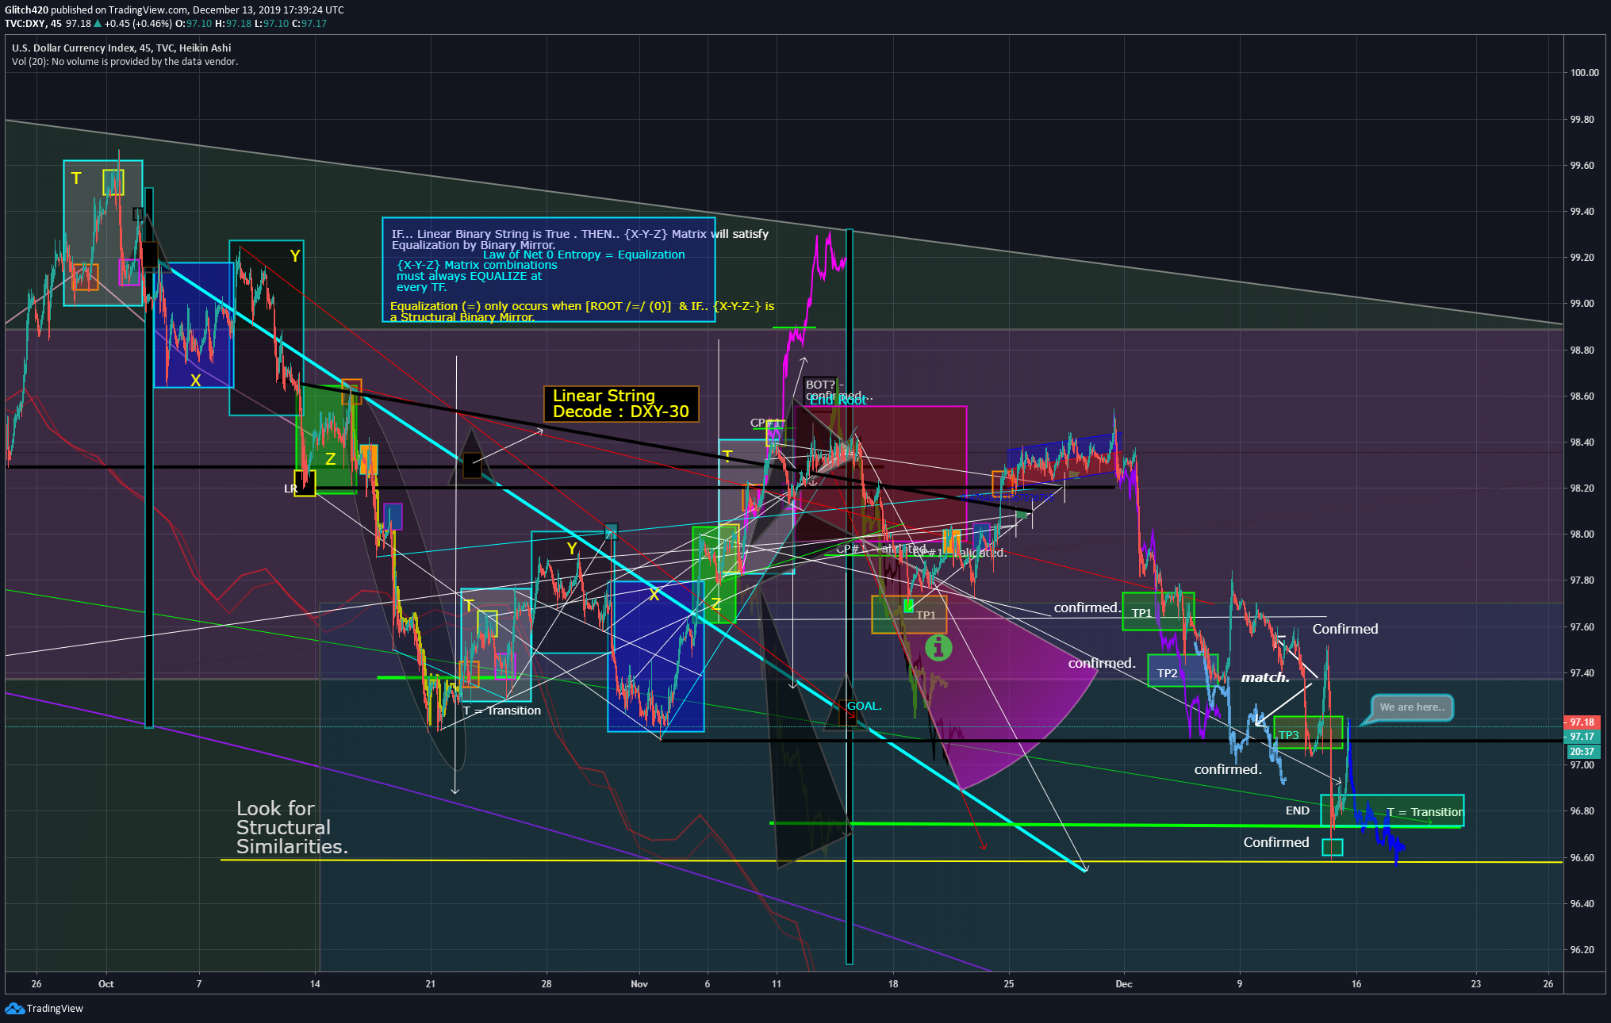Click the 20:37 countdown label

1582,751
